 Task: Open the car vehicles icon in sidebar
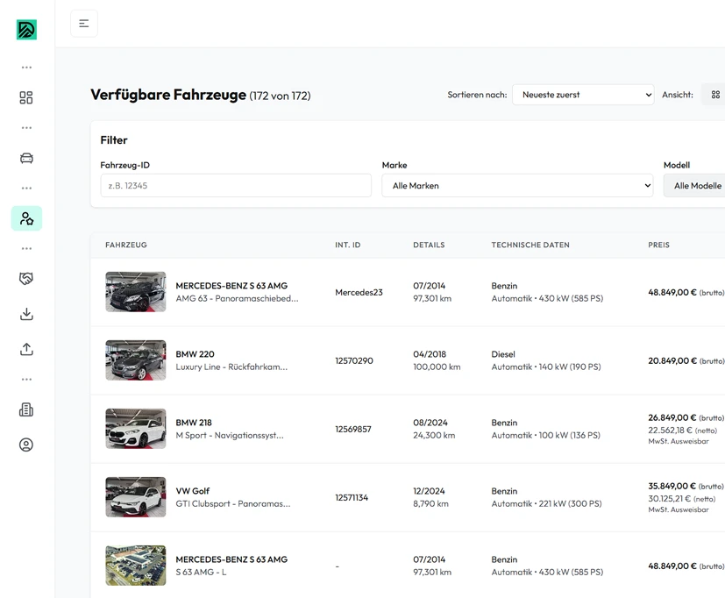[26, 158]
